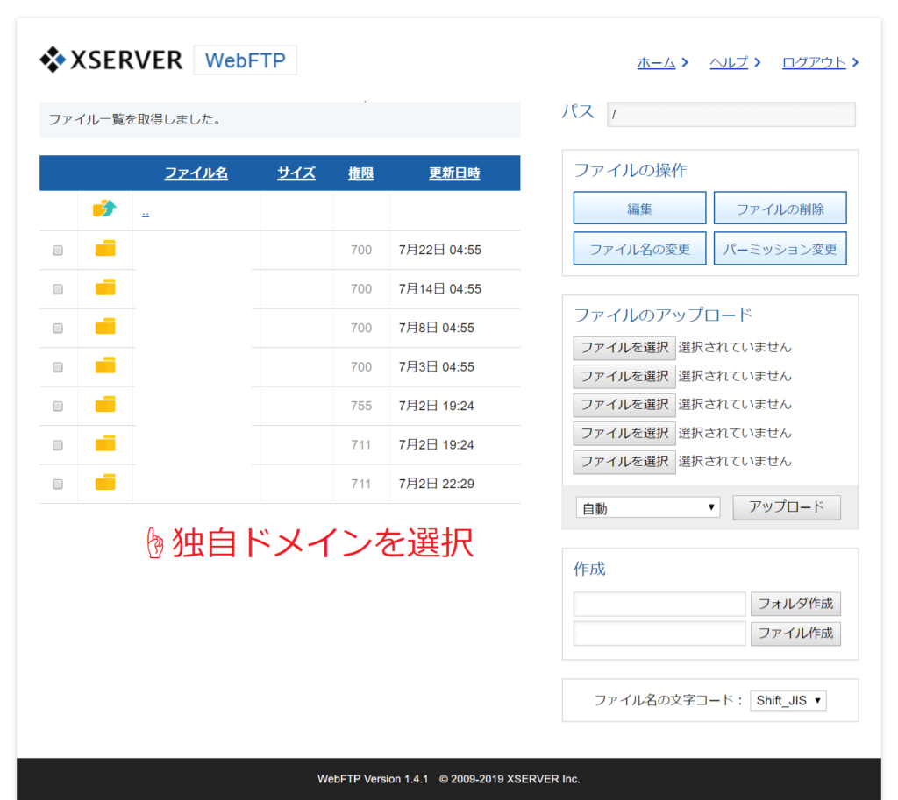The image size is (898, 800).
Task: Open the 755 permission folder icon
Action: 105,405
